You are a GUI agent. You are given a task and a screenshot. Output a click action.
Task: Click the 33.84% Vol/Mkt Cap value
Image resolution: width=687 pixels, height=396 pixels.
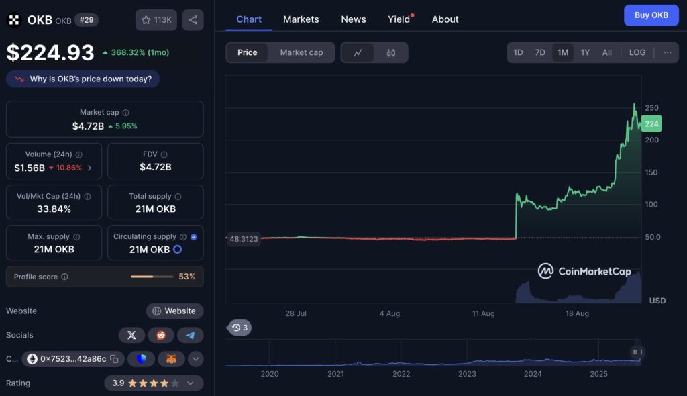tap(54, 209)
